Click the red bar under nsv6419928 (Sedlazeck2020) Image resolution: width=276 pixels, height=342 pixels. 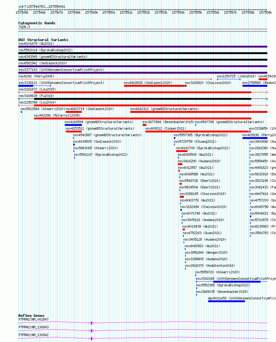pyautogui.click(x=154, y=86)
